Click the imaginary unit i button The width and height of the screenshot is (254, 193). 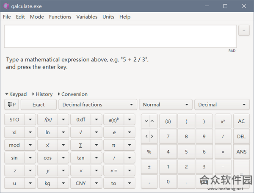click(x=114, y=158)
